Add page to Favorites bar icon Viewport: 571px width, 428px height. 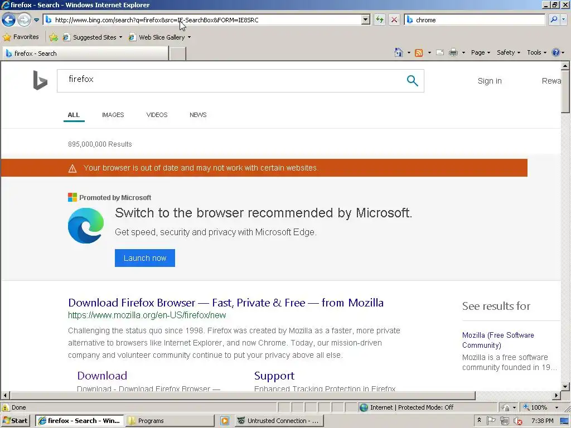coord(54,37)
